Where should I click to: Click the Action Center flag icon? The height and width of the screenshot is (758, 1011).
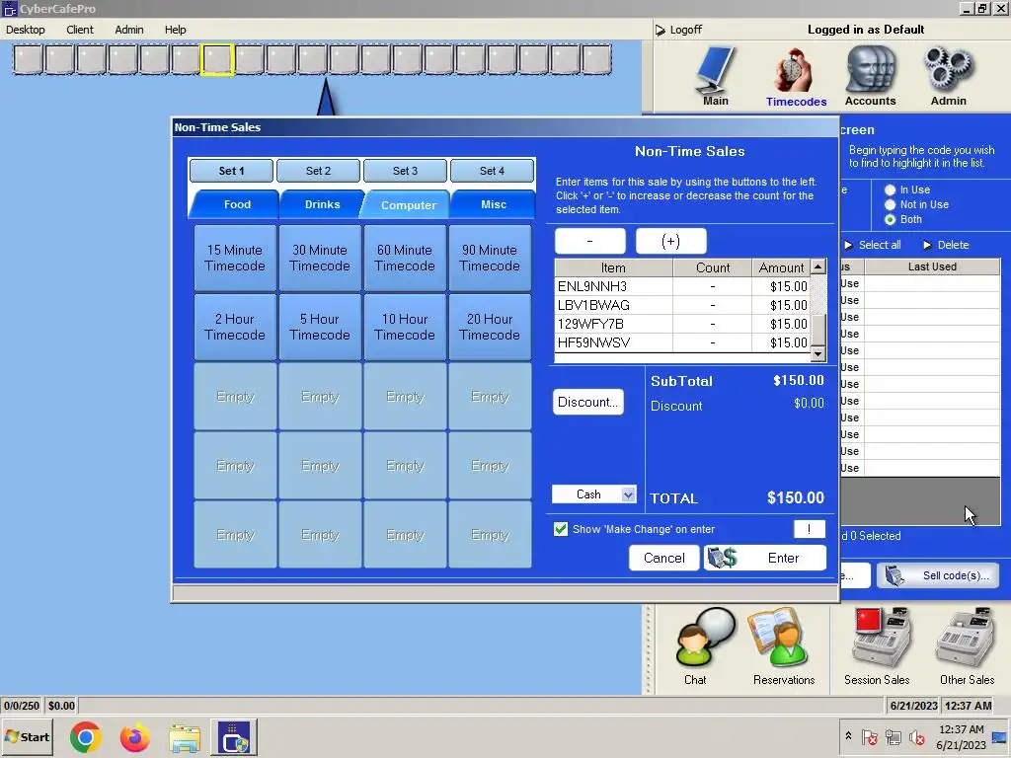pyautogui.click(x=869, y=736)
